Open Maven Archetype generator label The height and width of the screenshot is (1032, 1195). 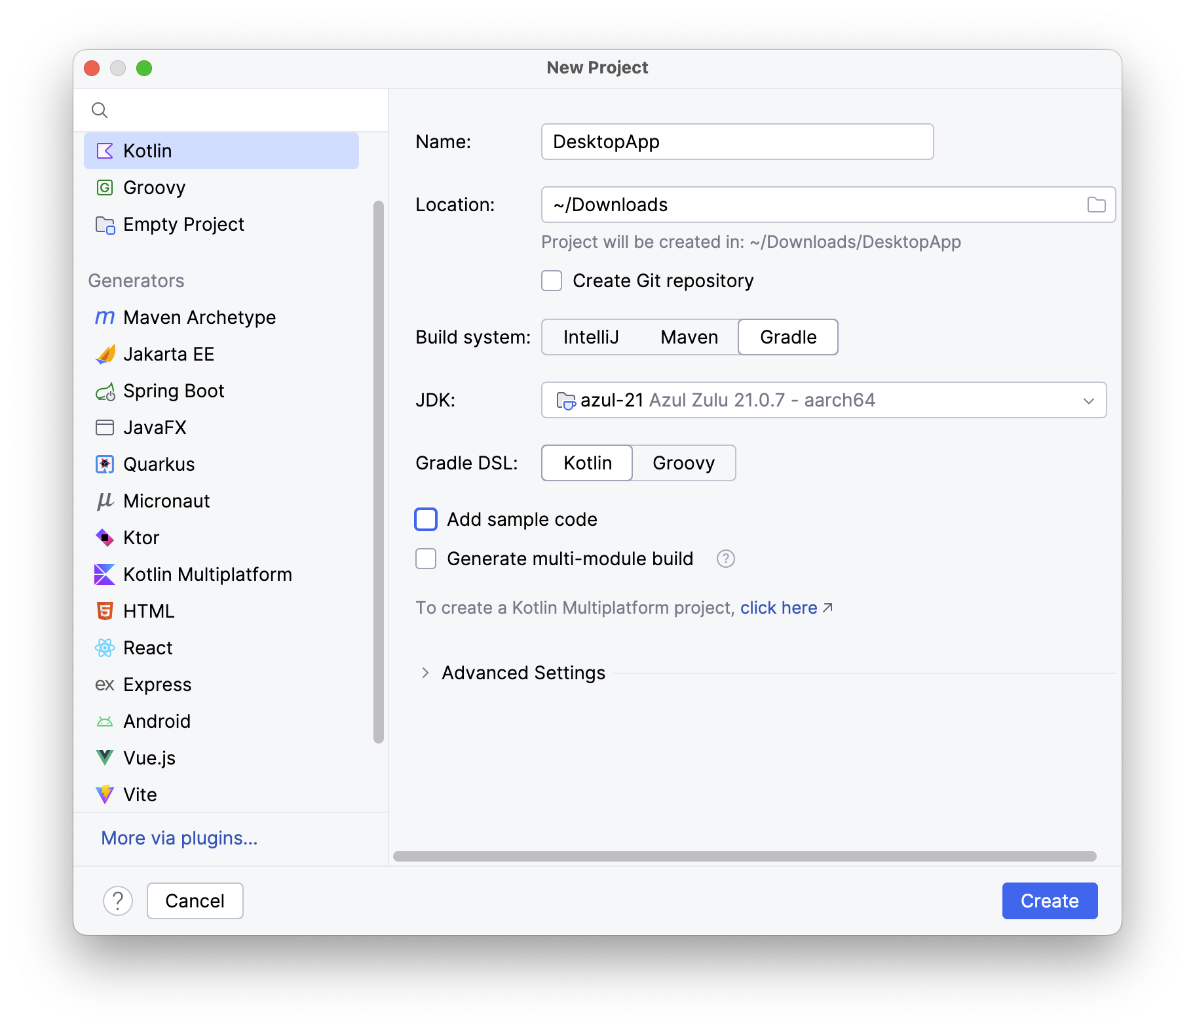(200, 317)
